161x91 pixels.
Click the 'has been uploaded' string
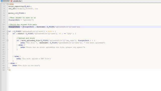point(94,43)
